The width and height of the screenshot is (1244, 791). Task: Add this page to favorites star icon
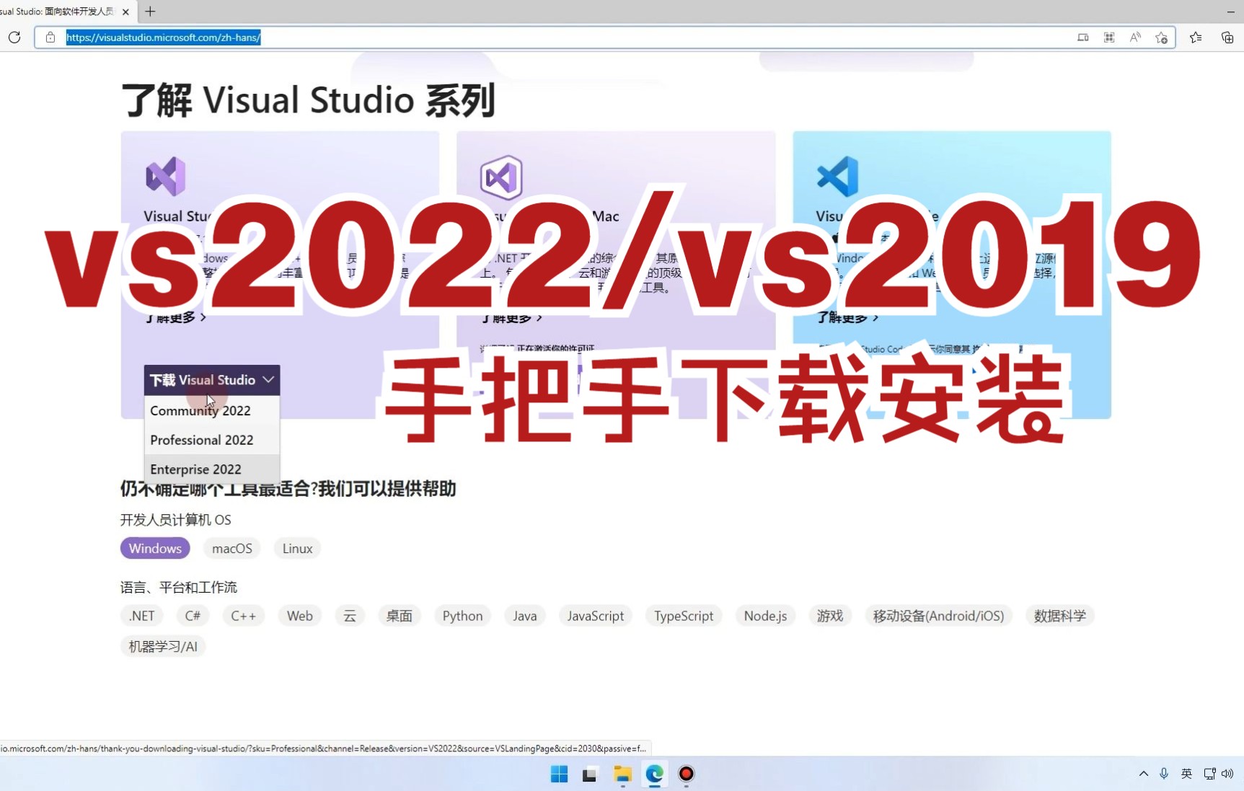1161,37
